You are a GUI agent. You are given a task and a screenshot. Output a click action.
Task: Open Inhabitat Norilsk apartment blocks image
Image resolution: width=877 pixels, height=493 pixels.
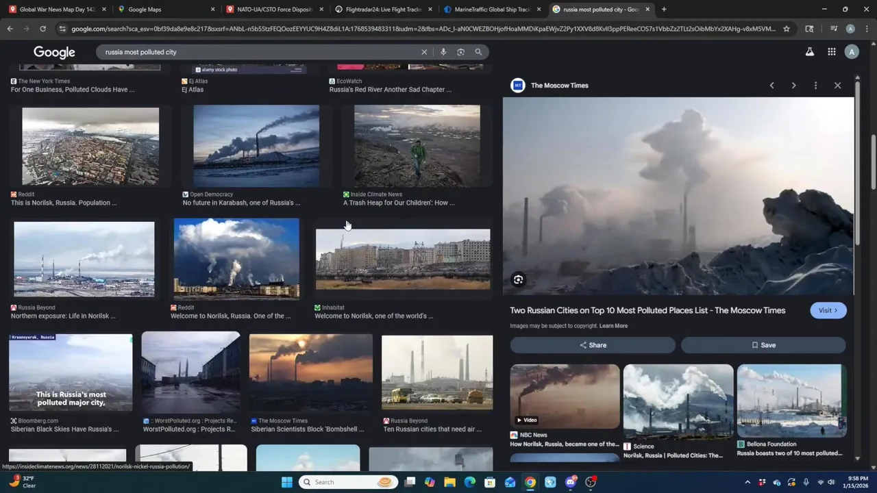(x=403, y=260)
